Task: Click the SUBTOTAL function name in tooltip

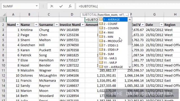Action: 89,15
